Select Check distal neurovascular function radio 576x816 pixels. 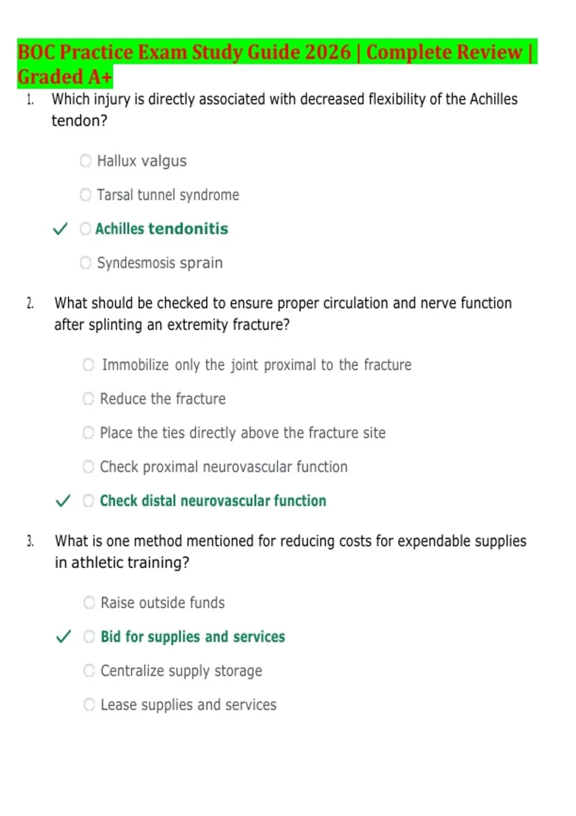[x=88, y=501]
